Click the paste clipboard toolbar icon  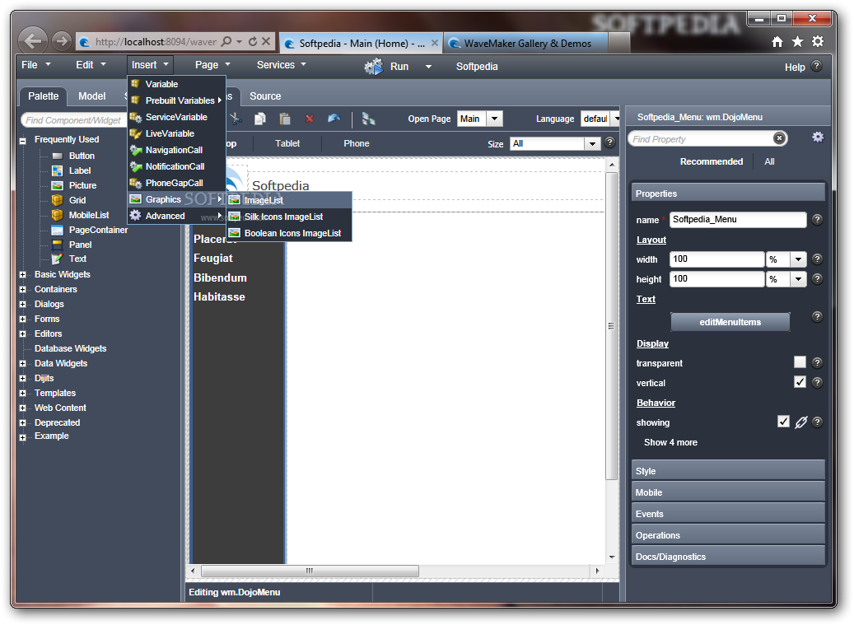coord(285,118)
